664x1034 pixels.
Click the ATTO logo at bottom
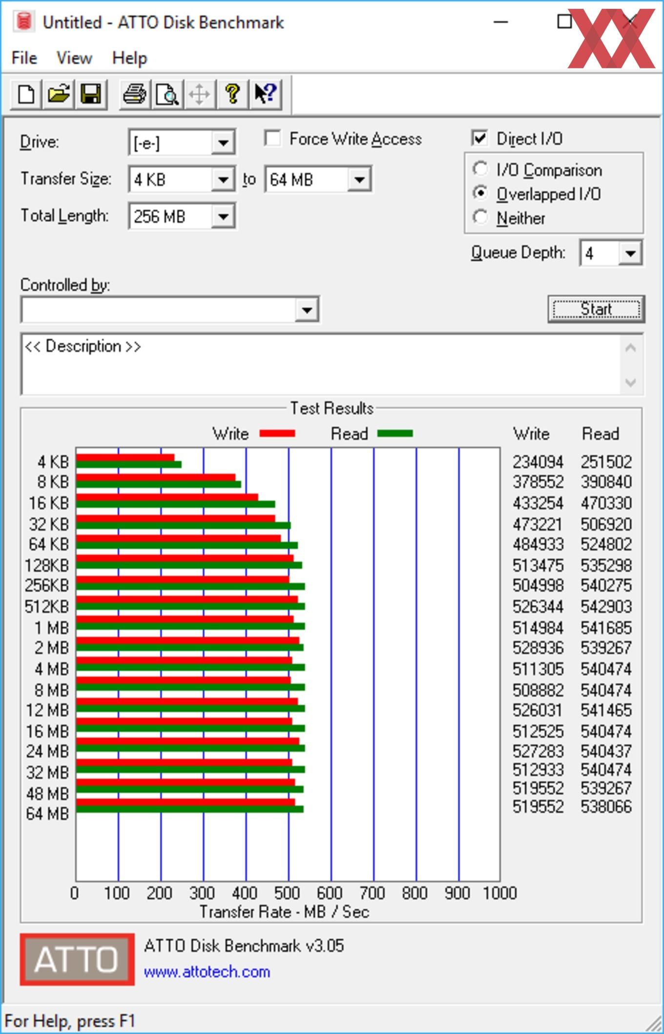click(x=77, y=959)
